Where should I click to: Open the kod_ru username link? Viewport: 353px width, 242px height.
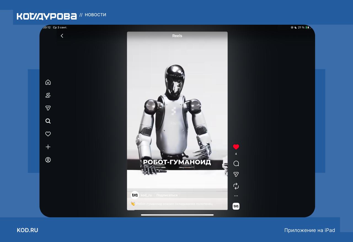tap(146, 195)
